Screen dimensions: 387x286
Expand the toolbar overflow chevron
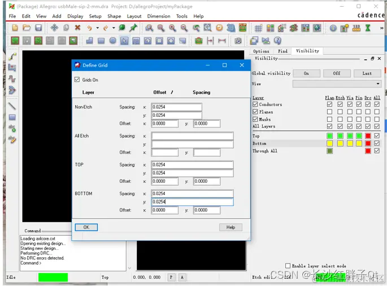(381, 28)
